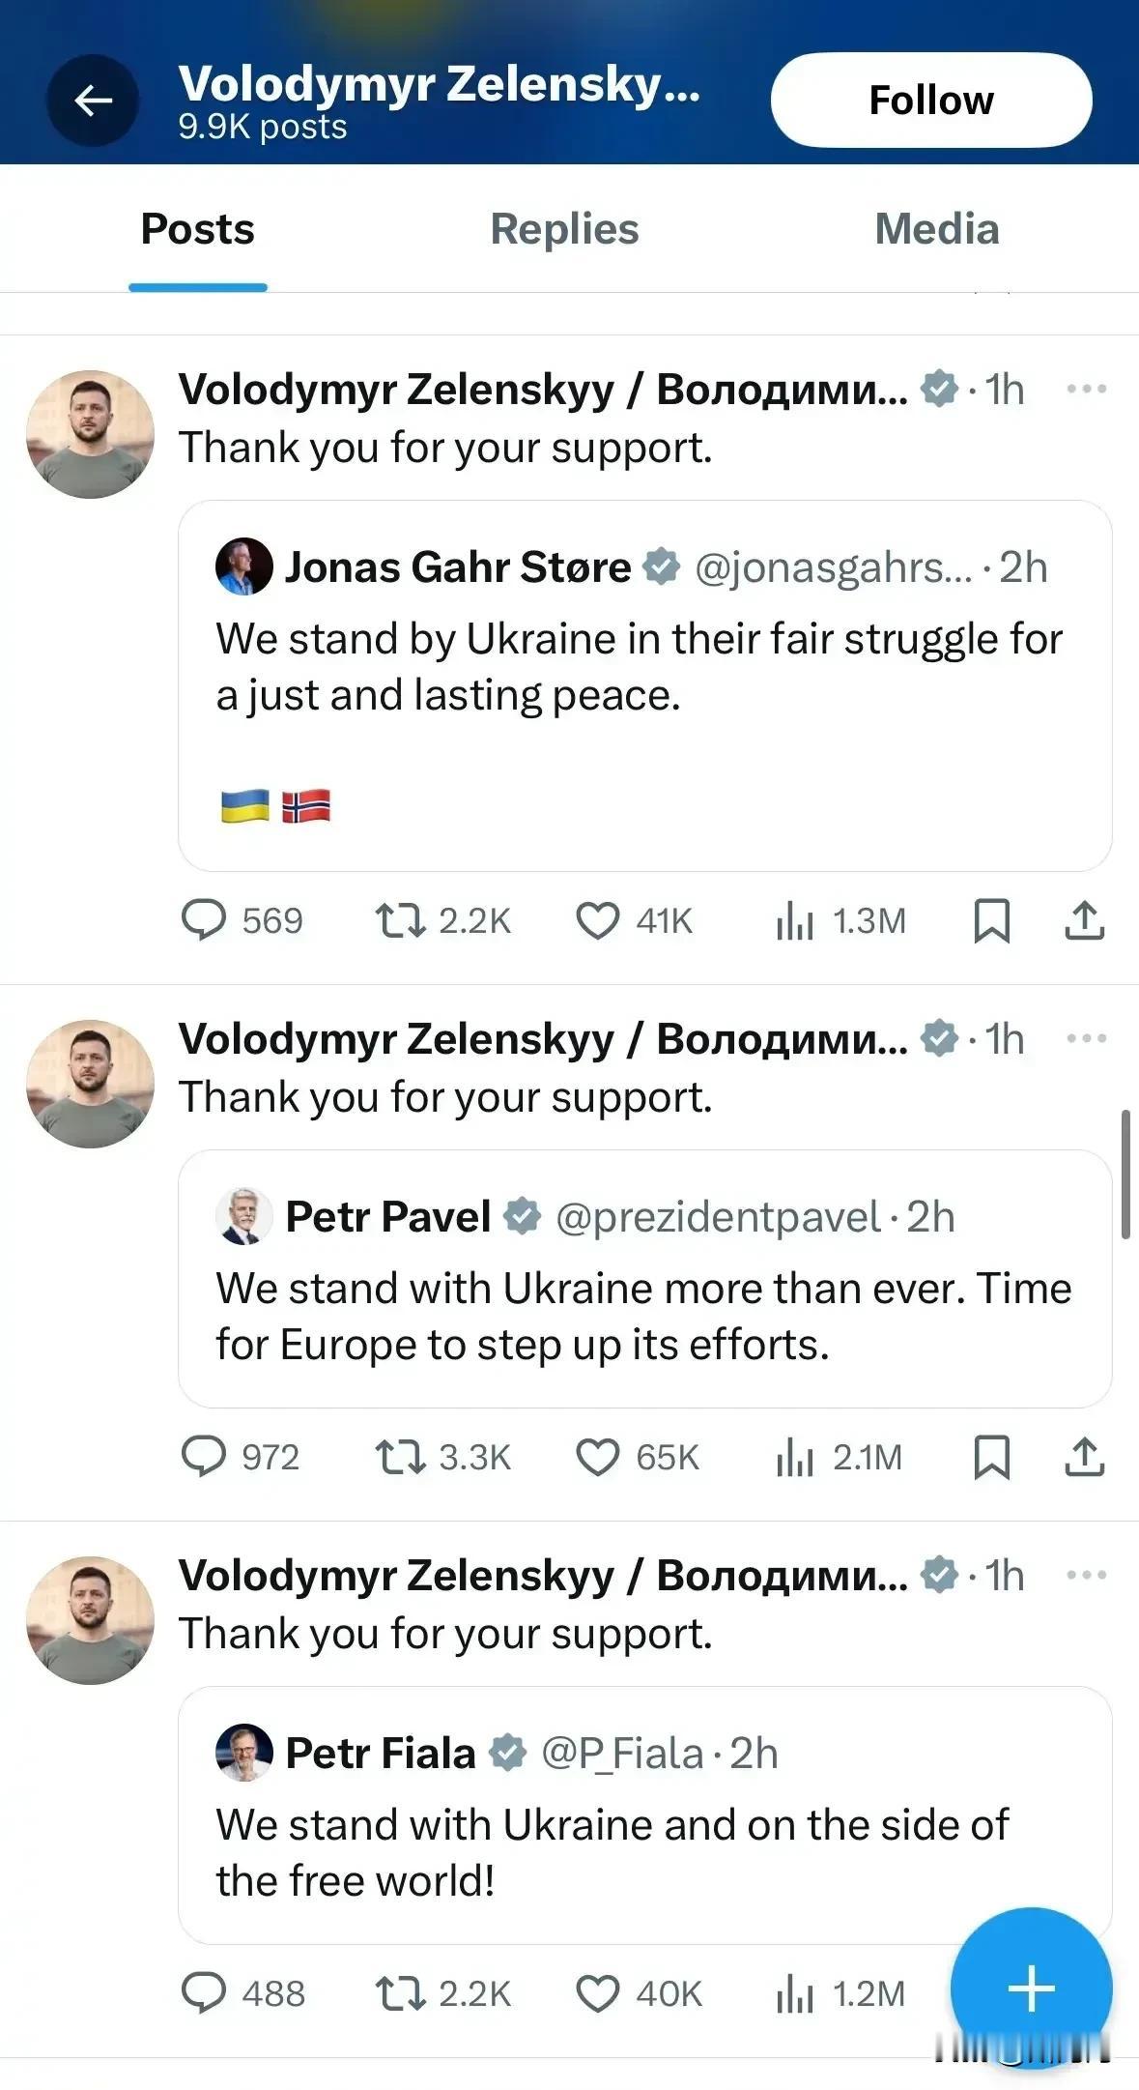Switch to the Replies tab
The width and height of the screenshot is (1139, 2090).
(x=565, y=229)
